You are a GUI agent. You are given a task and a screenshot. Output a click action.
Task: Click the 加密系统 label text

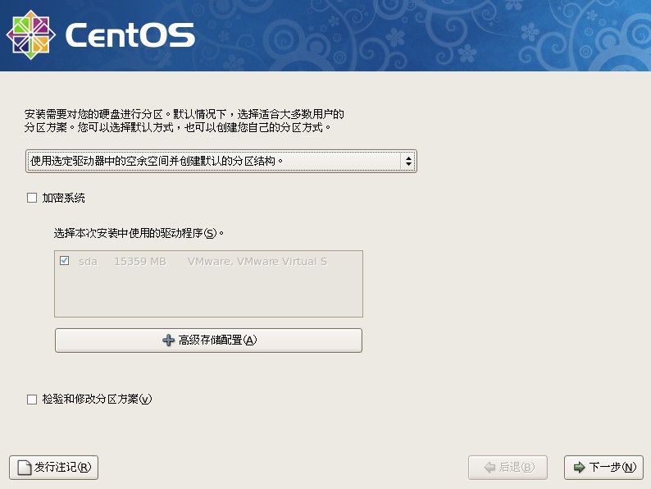[x=63, y=198]
